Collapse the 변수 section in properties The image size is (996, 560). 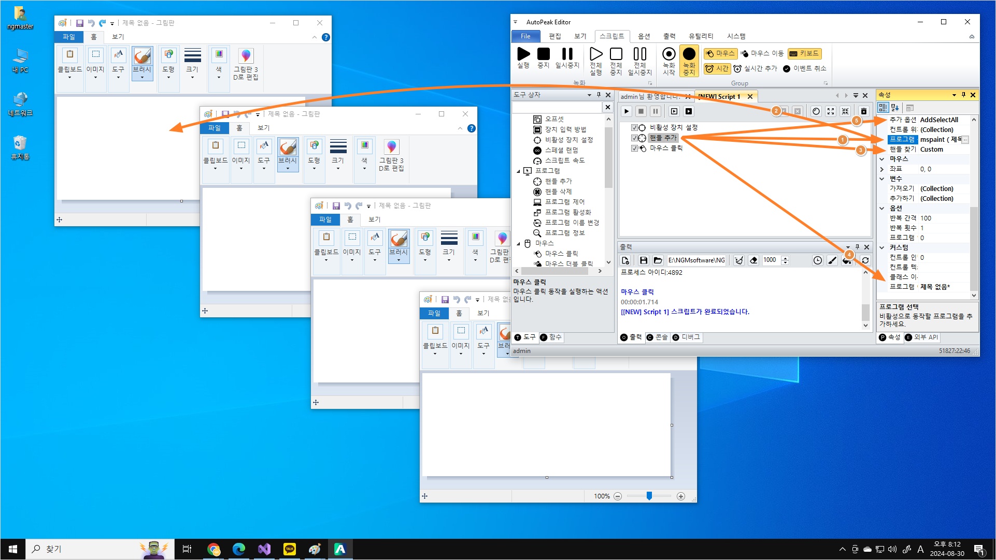click(x=882, y=179)
